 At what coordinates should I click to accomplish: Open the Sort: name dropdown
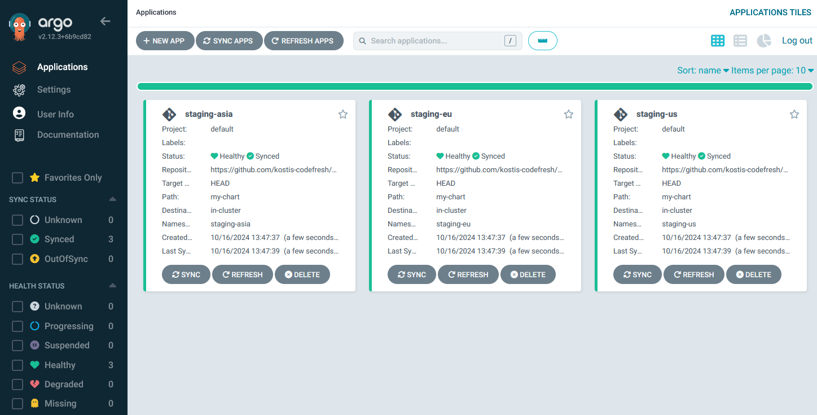click(702, 70)
